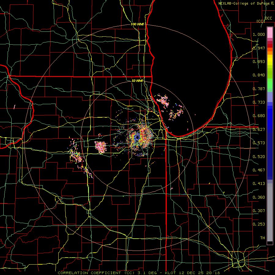Click the Correlation Coefficient caption at bottom
This screenshot has width=275, height=275.
(x=139, y=273)
